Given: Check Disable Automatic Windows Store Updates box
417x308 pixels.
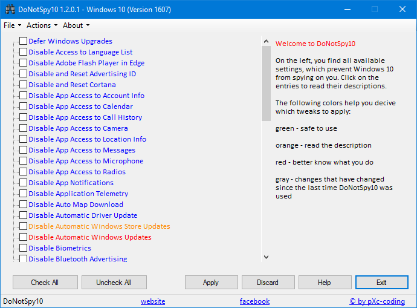Looking at the screenshot, I should [x=23, y=226].
